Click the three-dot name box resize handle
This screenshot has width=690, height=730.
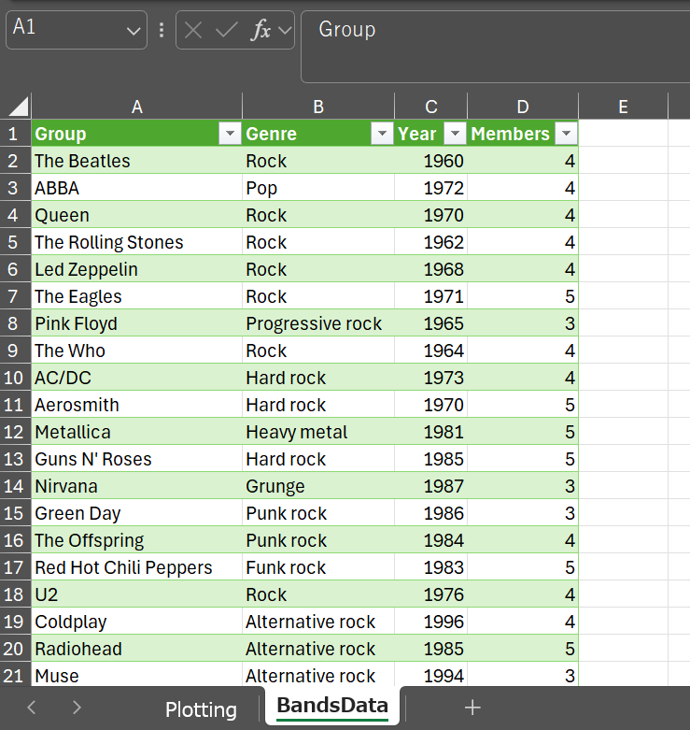(x=162, y=30)
